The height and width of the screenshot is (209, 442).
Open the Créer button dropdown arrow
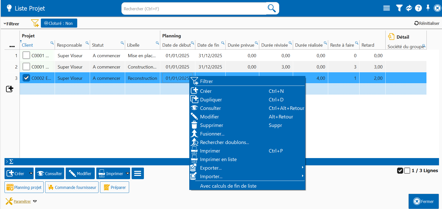[31, 173]
